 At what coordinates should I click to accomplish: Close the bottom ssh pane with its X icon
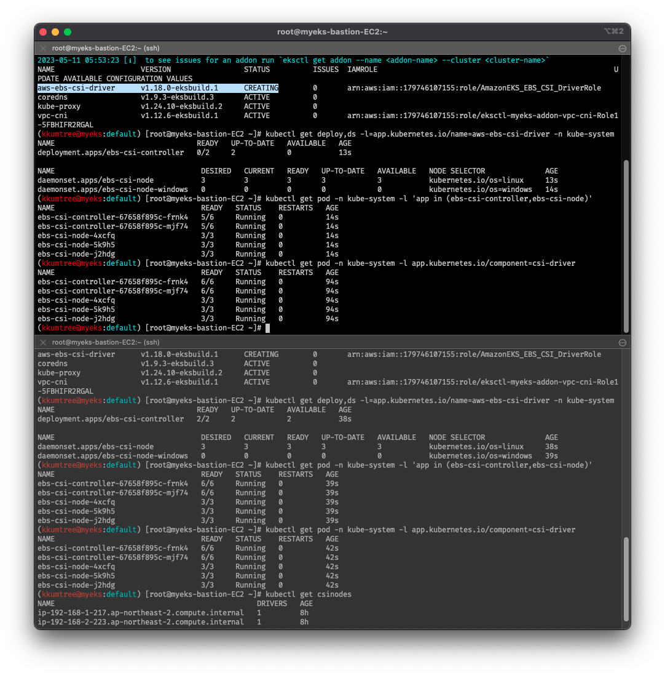point(43,342)
